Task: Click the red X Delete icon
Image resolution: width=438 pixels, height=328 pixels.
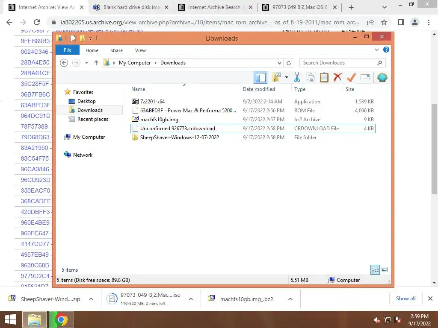Action: pos(338,77)
